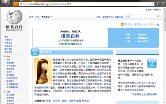Collapse the 帮助 sidebar section
The image size is (166, 104).
coord(5,56)
